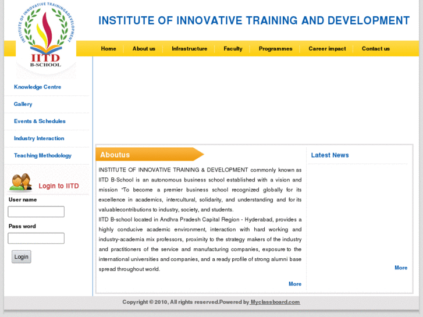
Task: Click the login users icon
Action: point(21,183)
